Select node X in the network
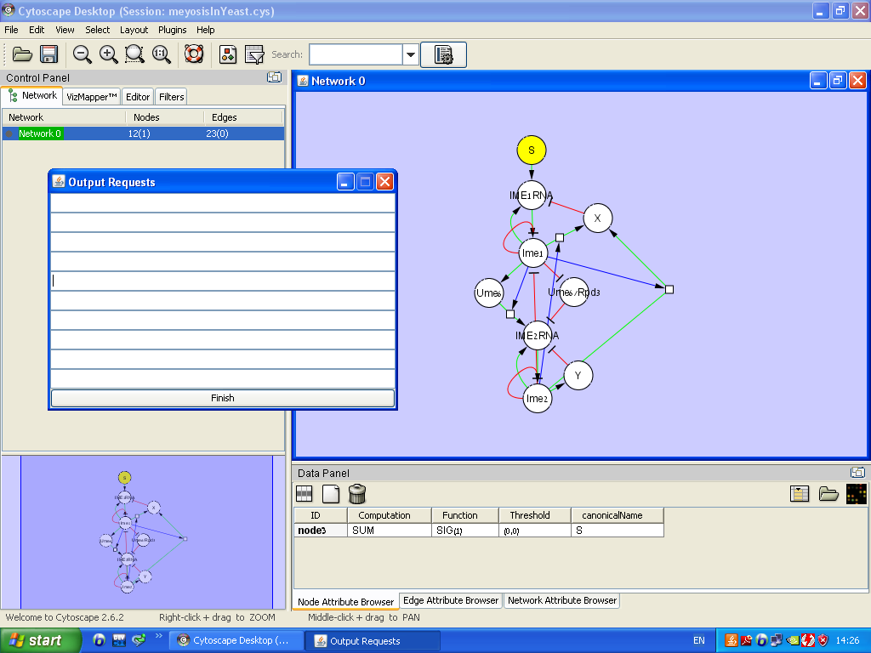The height and width of the screenshot is (653, 871). pyautogui.click(x=598, y=219)
